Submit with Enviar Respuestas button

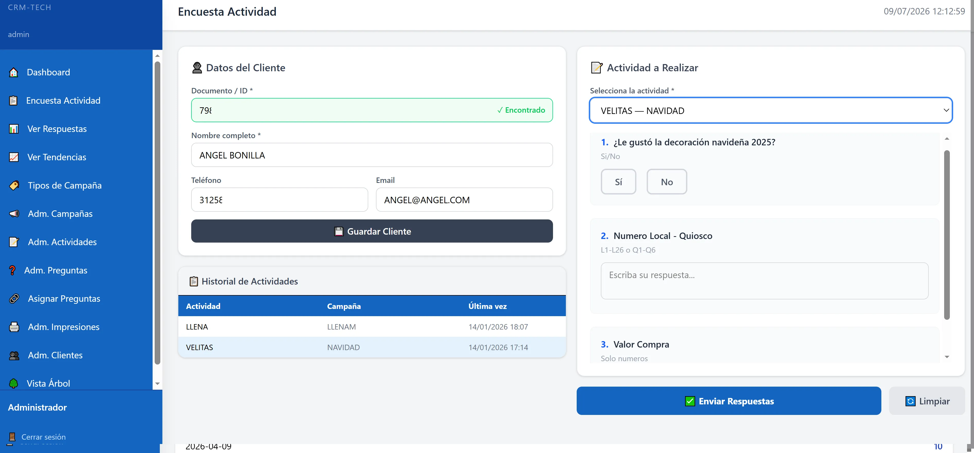729,401
